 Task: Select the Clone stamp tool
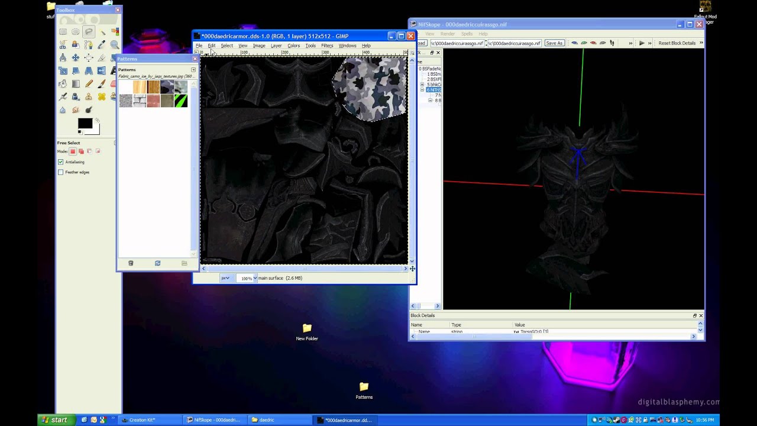point(89,97)
